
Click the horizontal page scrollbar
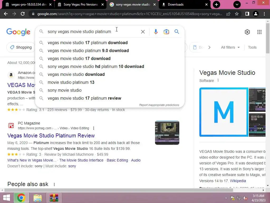point(119,190)
